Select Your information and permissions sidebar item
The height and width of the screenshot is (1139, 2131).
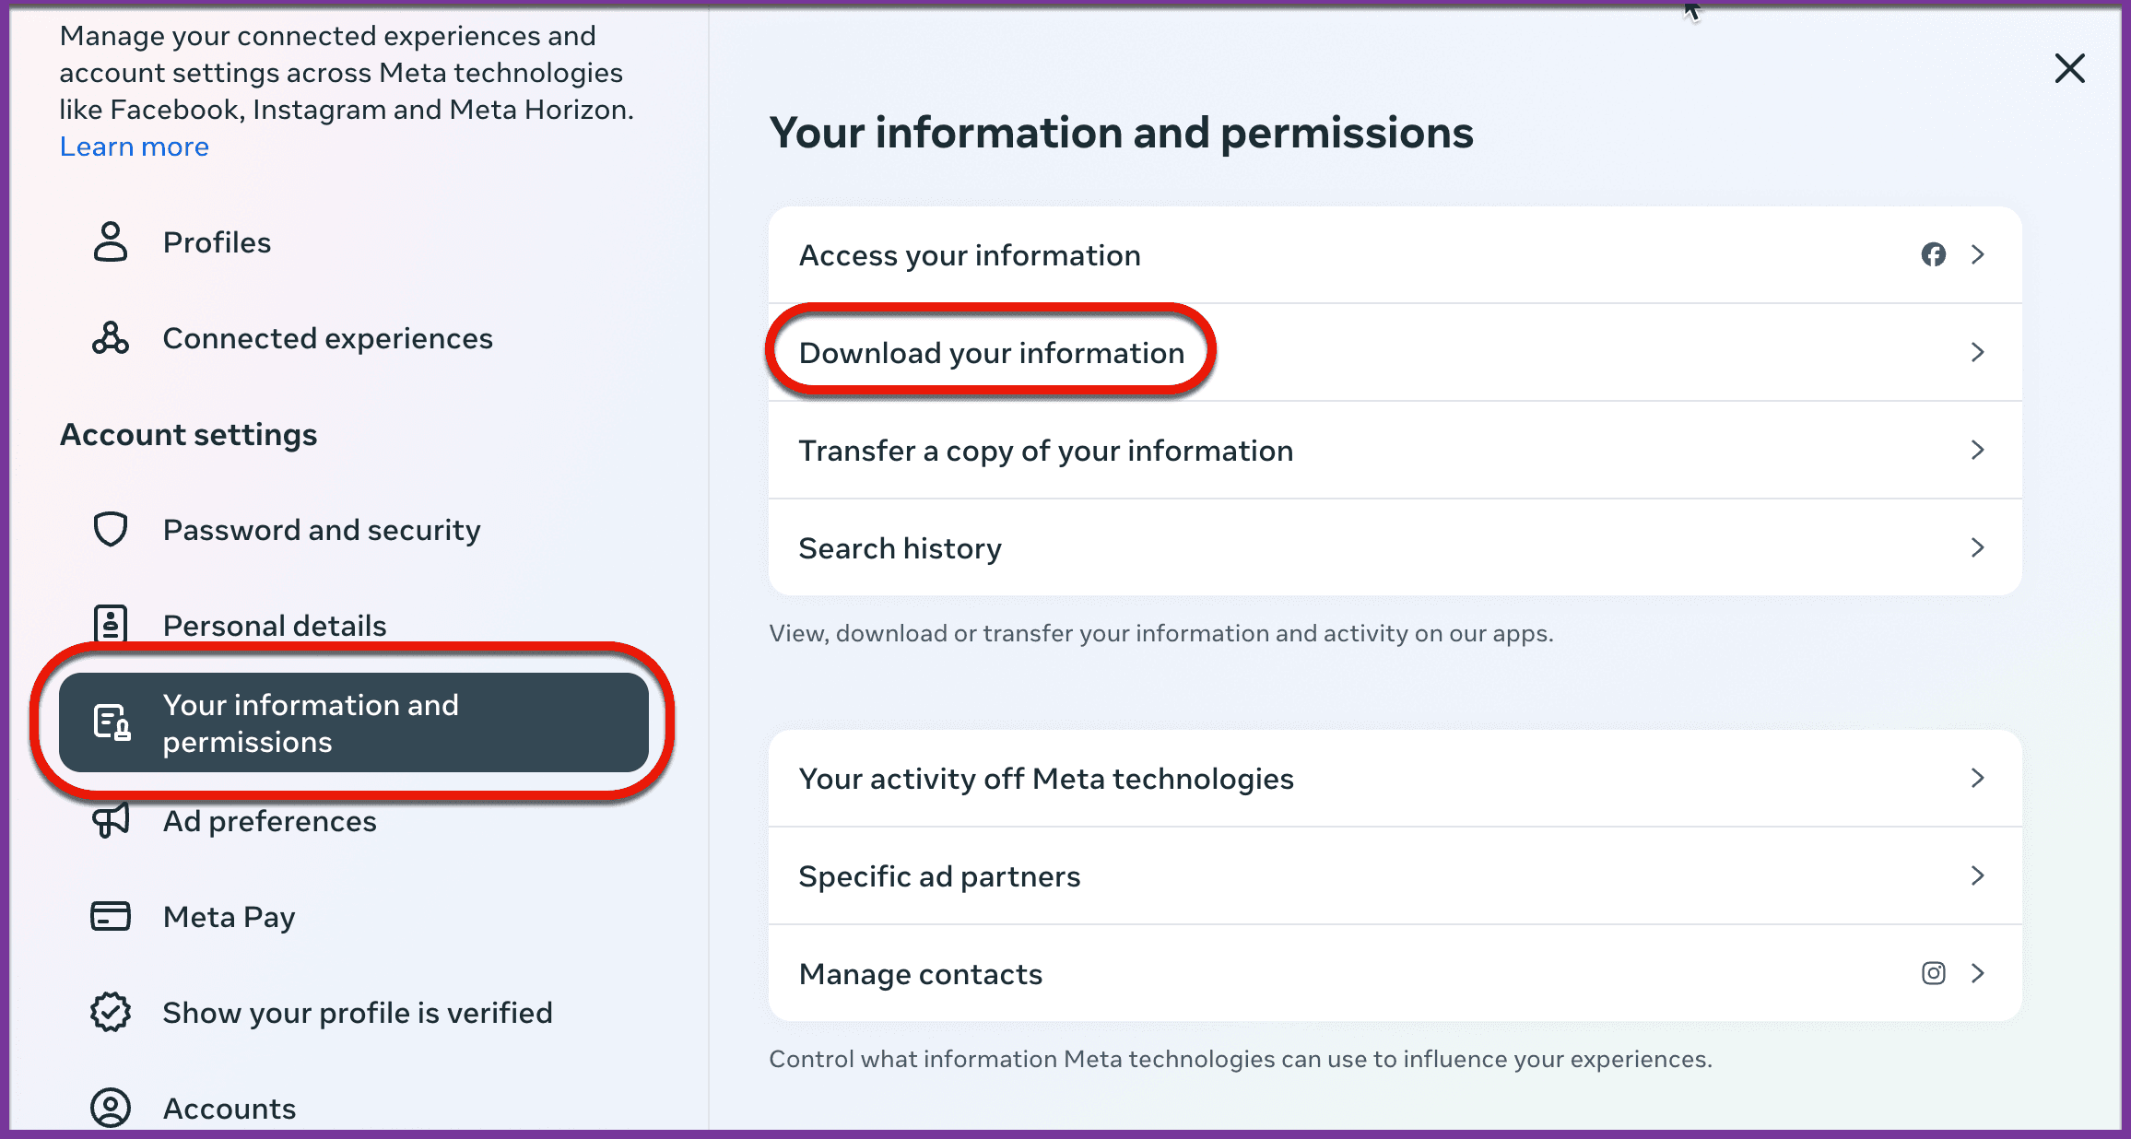(x=354, y=722)
